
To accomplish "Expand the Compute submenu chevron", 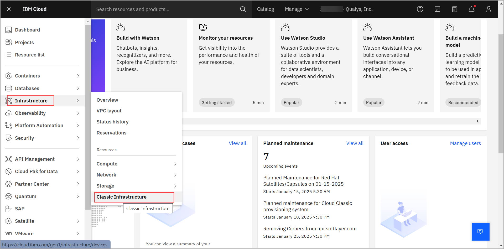I will click(175, 164).
